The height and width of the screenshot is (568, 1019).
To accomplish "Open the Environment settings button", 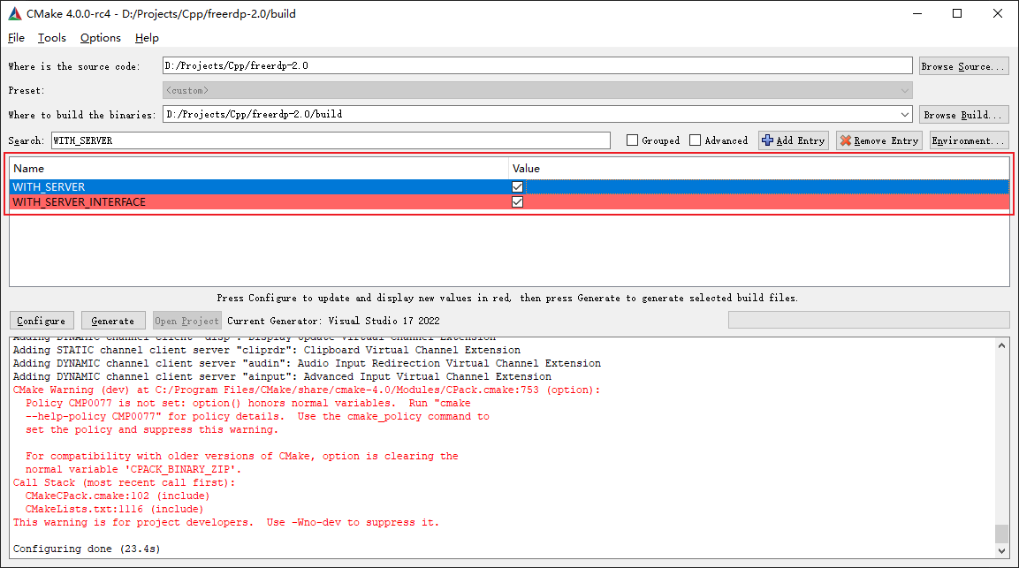I will click(x=969, y=140).
